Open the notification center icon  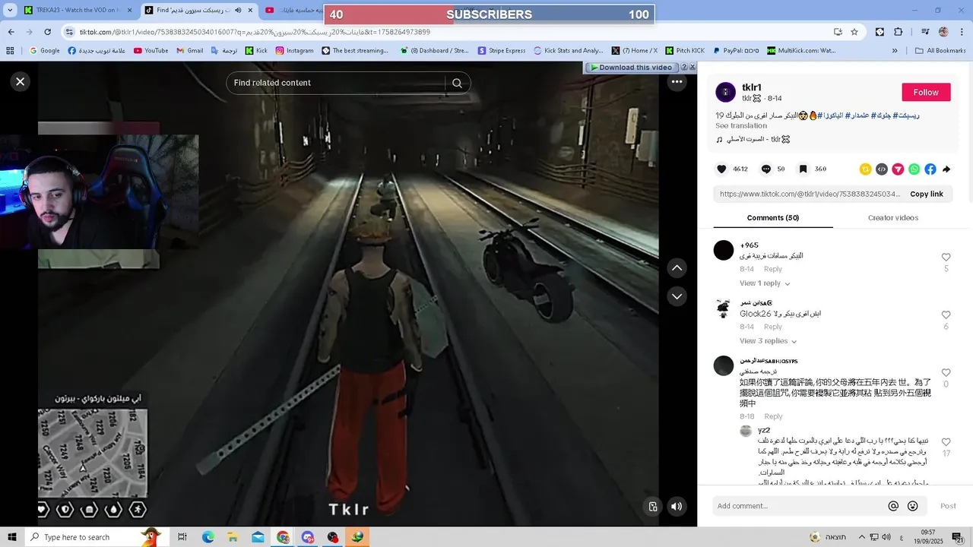(x=959, y=537)
